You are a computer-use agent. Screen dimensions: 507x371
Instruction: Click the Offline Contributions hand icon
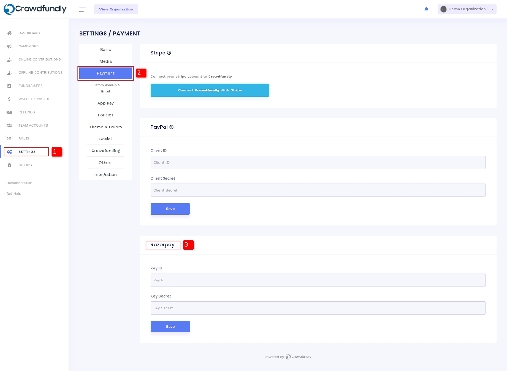point(9,73)
